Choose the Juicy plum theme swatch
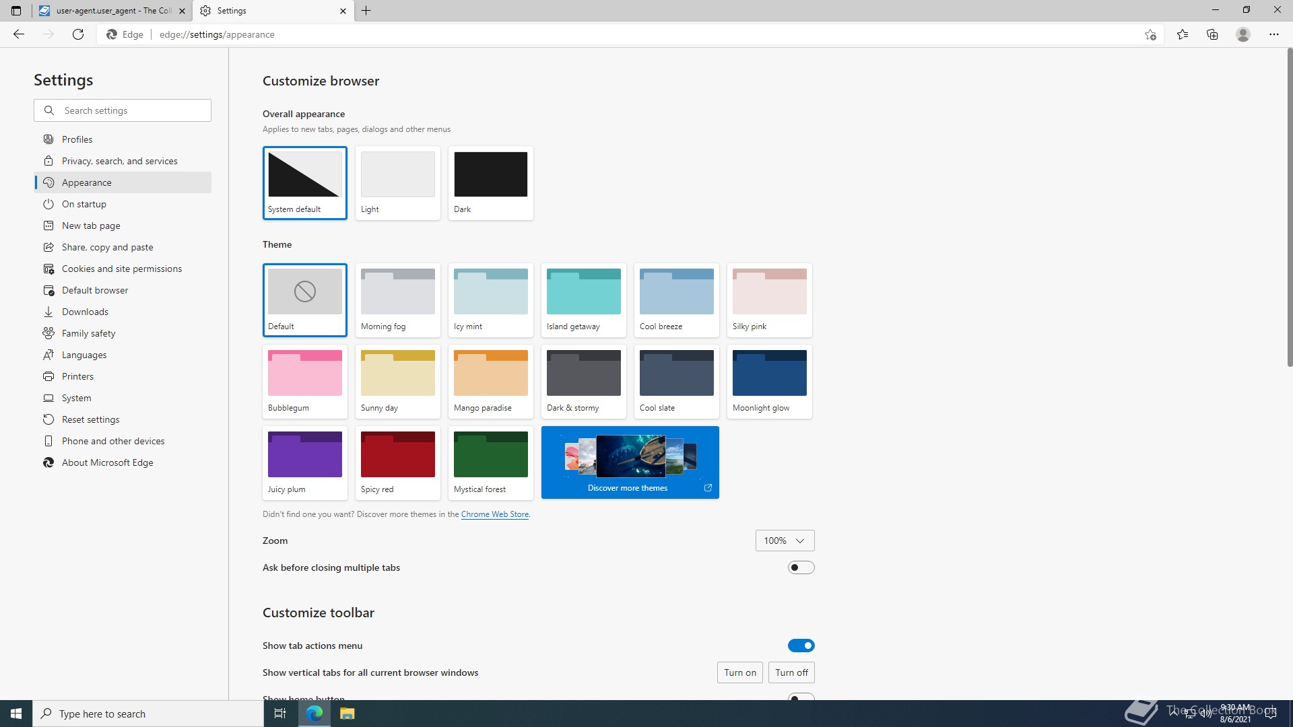This screenshot has height=727, width=1293. [x=304, y=462]
